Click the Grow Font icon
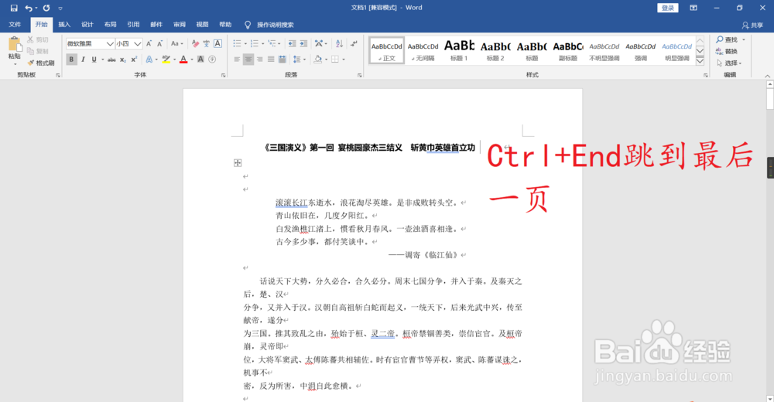The height and width of the screenshot is (402, 774). pos(149,44)
